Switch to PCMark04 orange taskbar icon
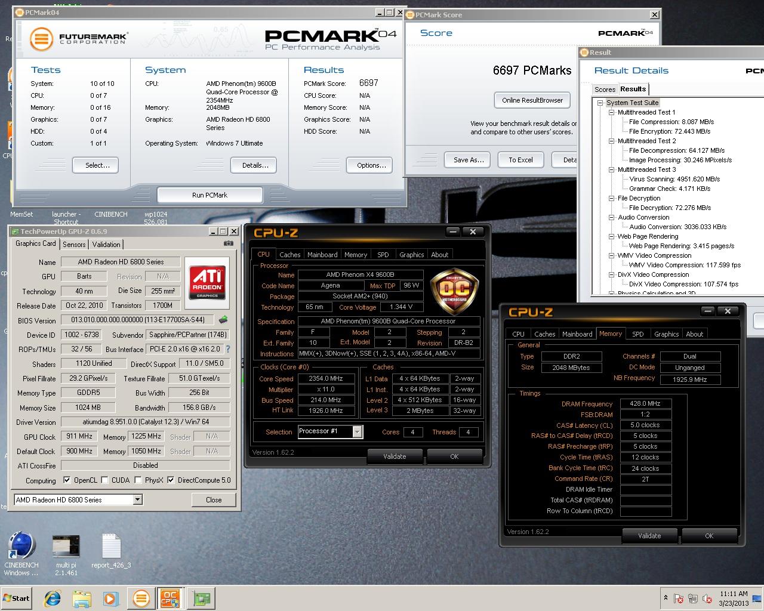 [x=141, y=598]
